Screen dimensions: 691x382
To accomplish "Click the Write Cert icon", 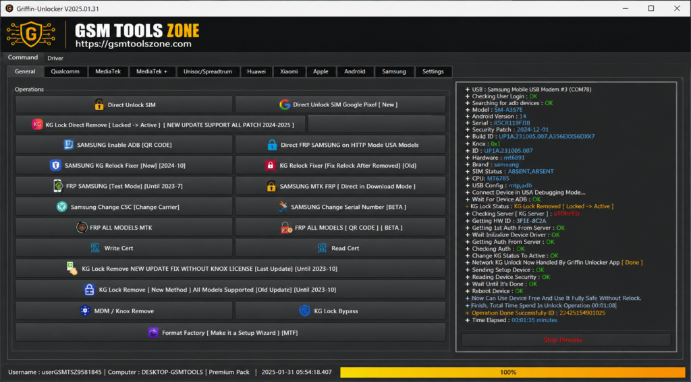I will (x=94, y=248).
